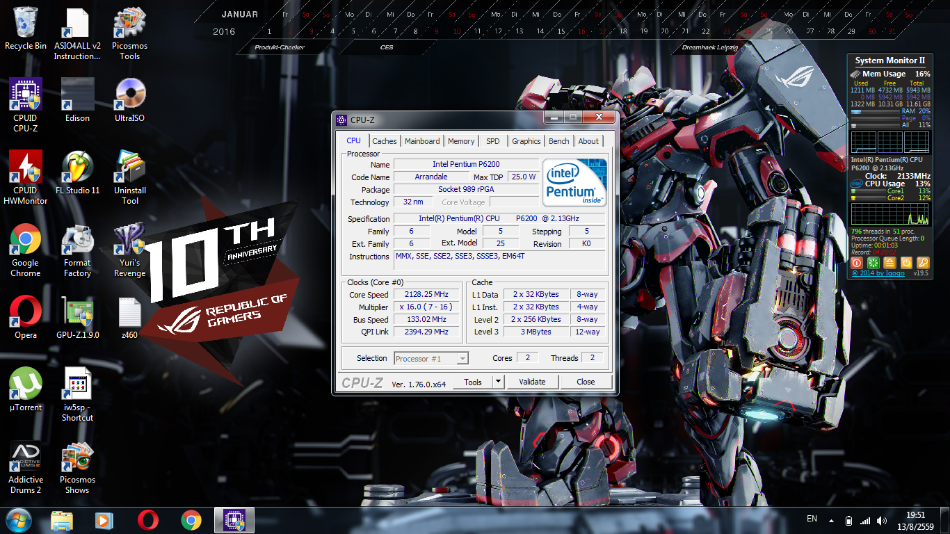Switch to the About tab
Screen dimensions: 950x534
click(x=588, y=141)
